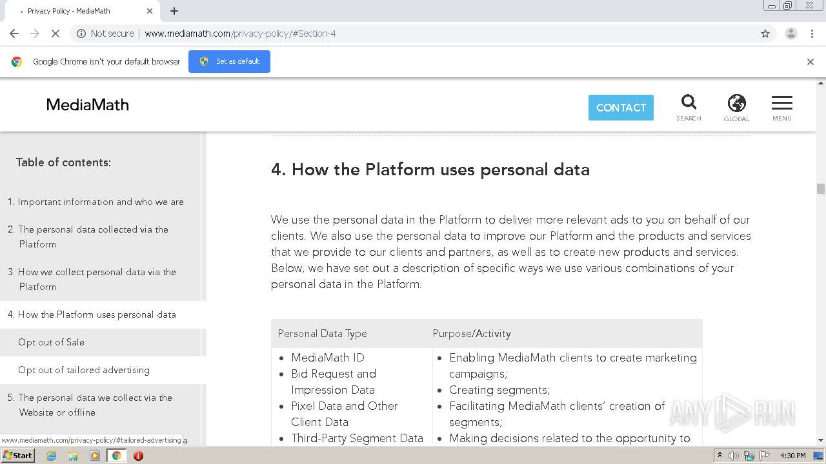The height and width of the screenshot is (464, 826).
Task: Dismiss the default browser notification bar
Action: tap(811, 62)
